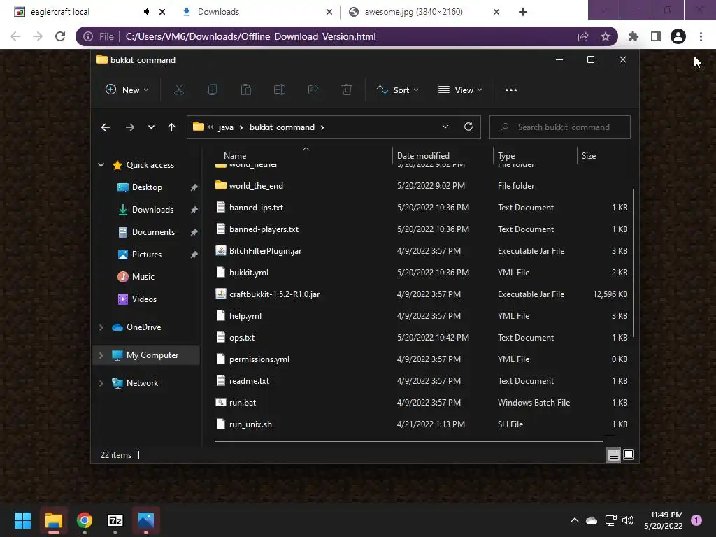Expand My Computer in navigation pane
This screenshot has height=537, width=716.
(101, 355)
